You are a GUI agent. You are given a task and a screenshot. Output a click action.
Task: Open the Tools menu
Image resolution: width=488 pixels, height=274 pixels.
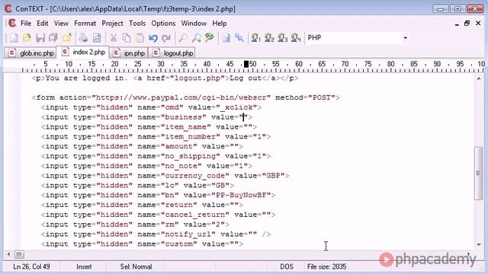[137, 24]
